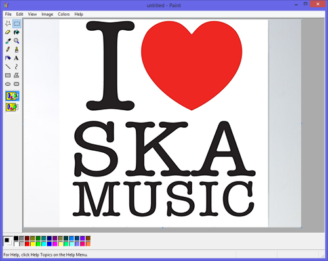Open the Image menu

click(47, 14)
